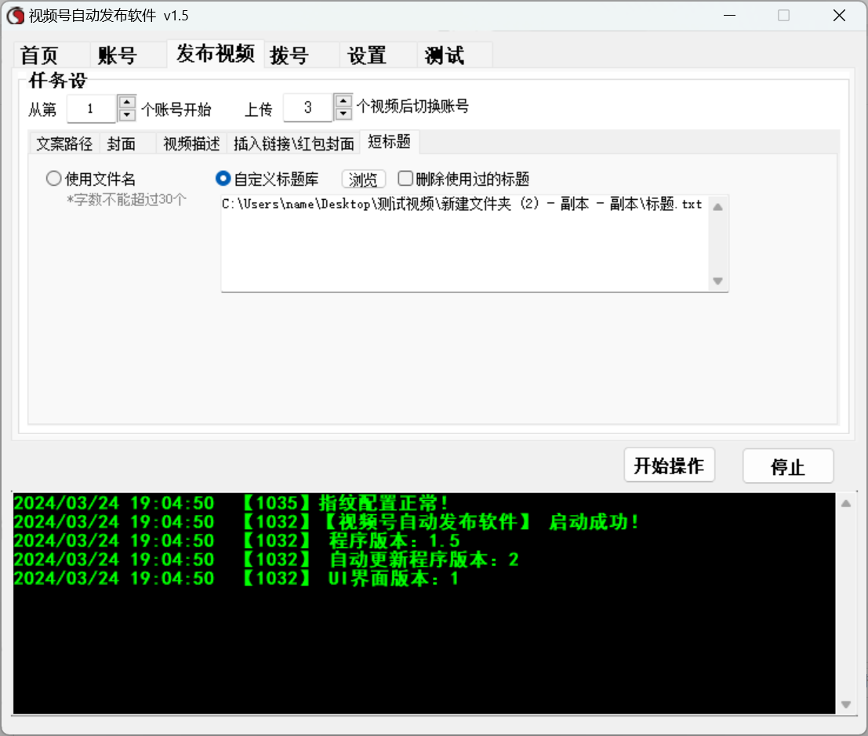Switch to the 账号 tab
The width and height of the screenshot is (868, 736).
tap(128, 56)
